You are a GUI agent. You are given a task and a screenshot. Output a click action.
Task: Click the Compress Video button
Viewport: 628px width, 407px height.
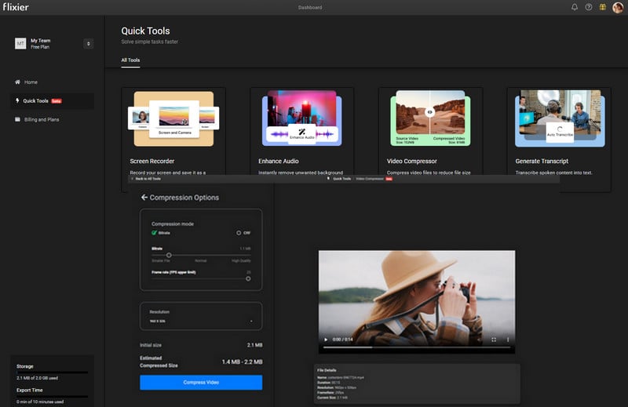tap(201, 382)
